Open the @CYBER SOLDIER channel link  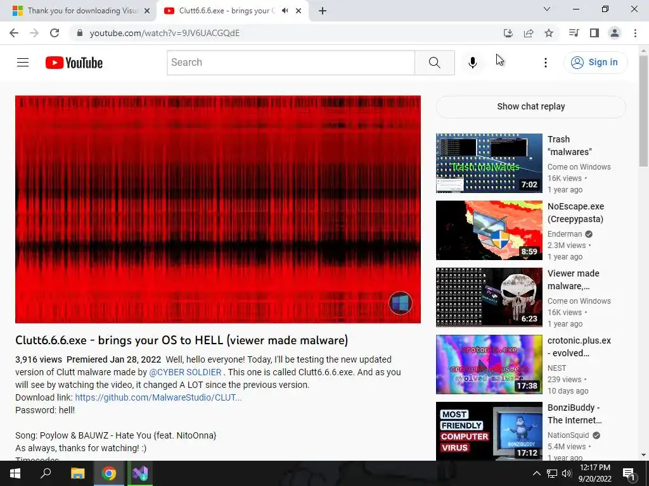pos(185,372)
